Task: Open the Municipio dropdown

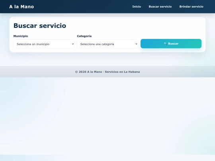Action: click(x=44, y=44)
